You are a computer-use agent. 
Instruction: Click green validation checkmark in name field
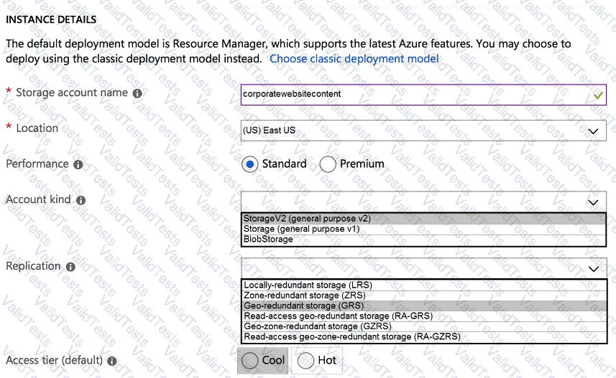coord(598,95)
